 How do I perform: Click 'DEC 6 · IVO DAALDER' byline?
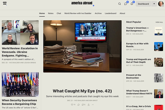(134, 34)
